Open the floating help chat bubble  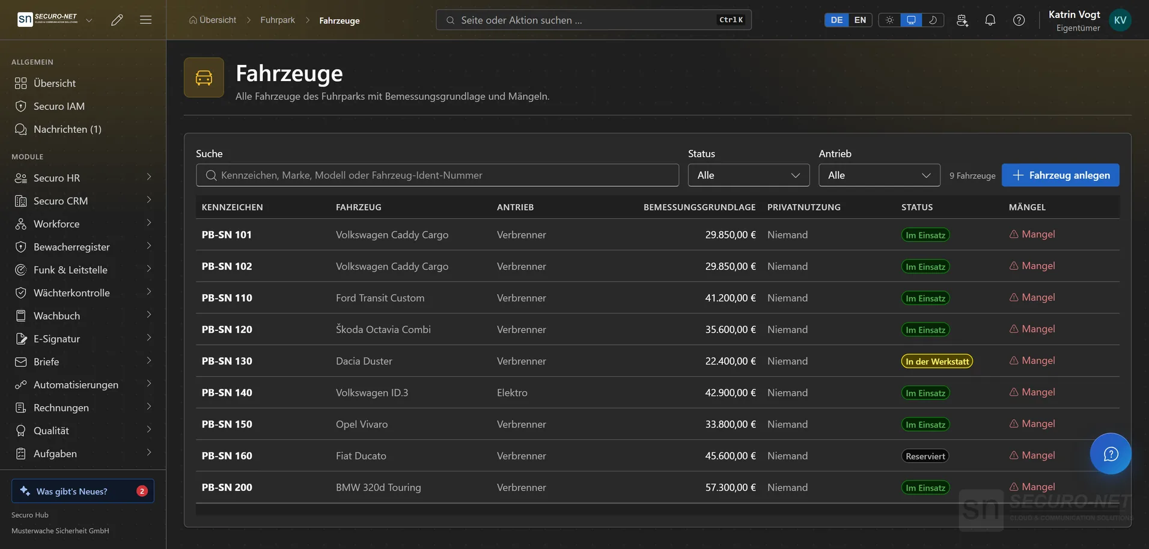coord(1111,453)
